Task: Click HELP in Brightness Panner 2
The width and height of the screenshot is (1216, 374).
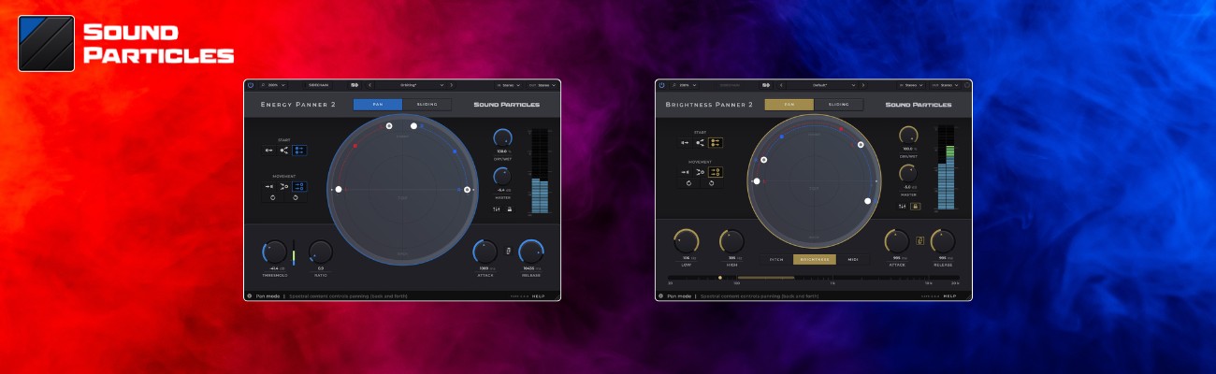Action: (949, 296)
